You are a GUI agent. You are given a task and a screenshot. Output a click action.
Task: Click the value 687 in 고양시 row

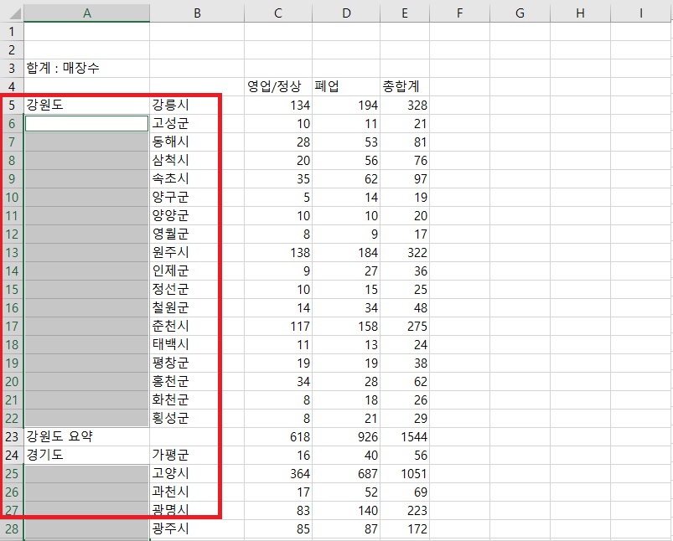(346, 474)
